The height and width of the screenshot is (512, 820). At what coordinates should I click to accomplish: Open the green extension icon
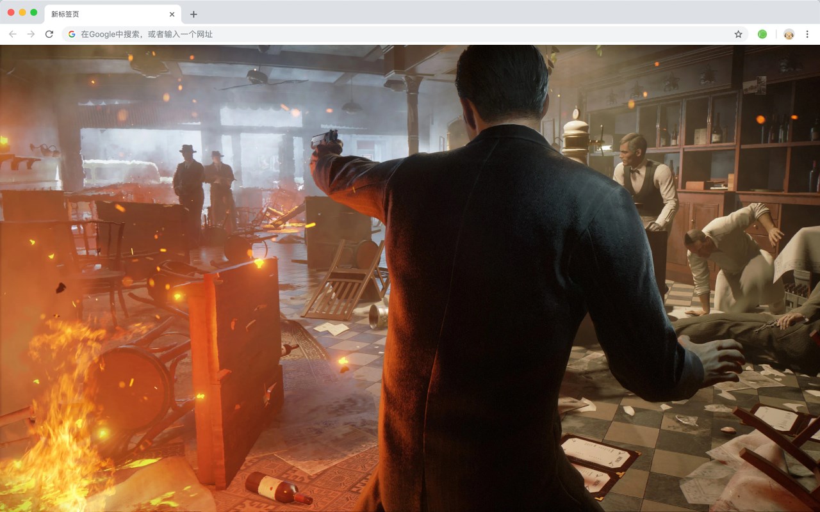point(762,34)
